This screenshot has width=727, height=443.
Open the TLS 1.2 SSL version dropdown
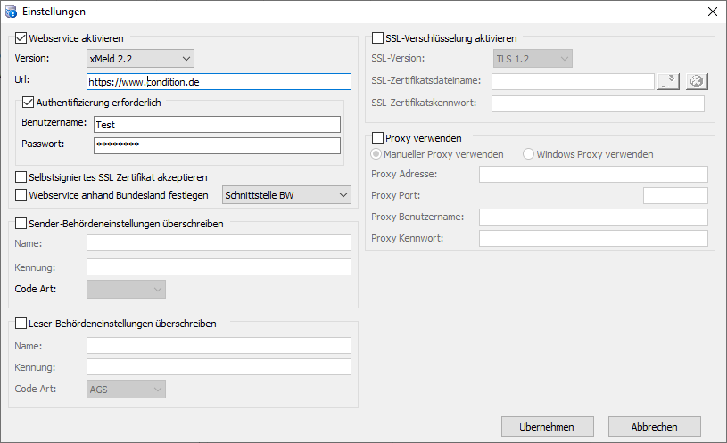(x=533, y=59)
